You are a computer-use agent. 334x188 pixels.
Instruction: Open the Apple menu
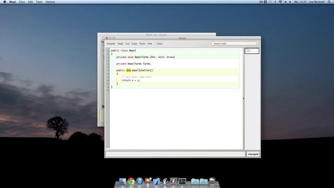click(x=5, y=2)
